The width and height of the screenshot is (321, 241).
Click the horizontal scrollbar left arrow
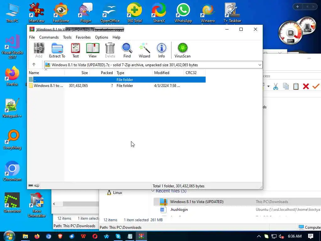tap(54, 204)
